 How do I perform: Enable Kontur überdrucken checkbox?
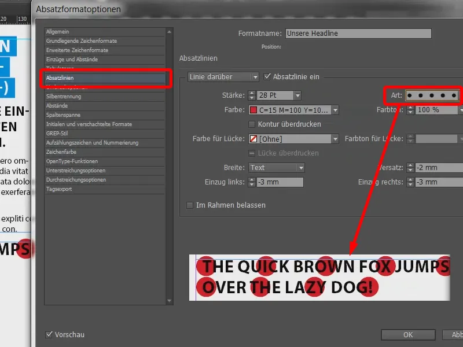tap(252, 124)
